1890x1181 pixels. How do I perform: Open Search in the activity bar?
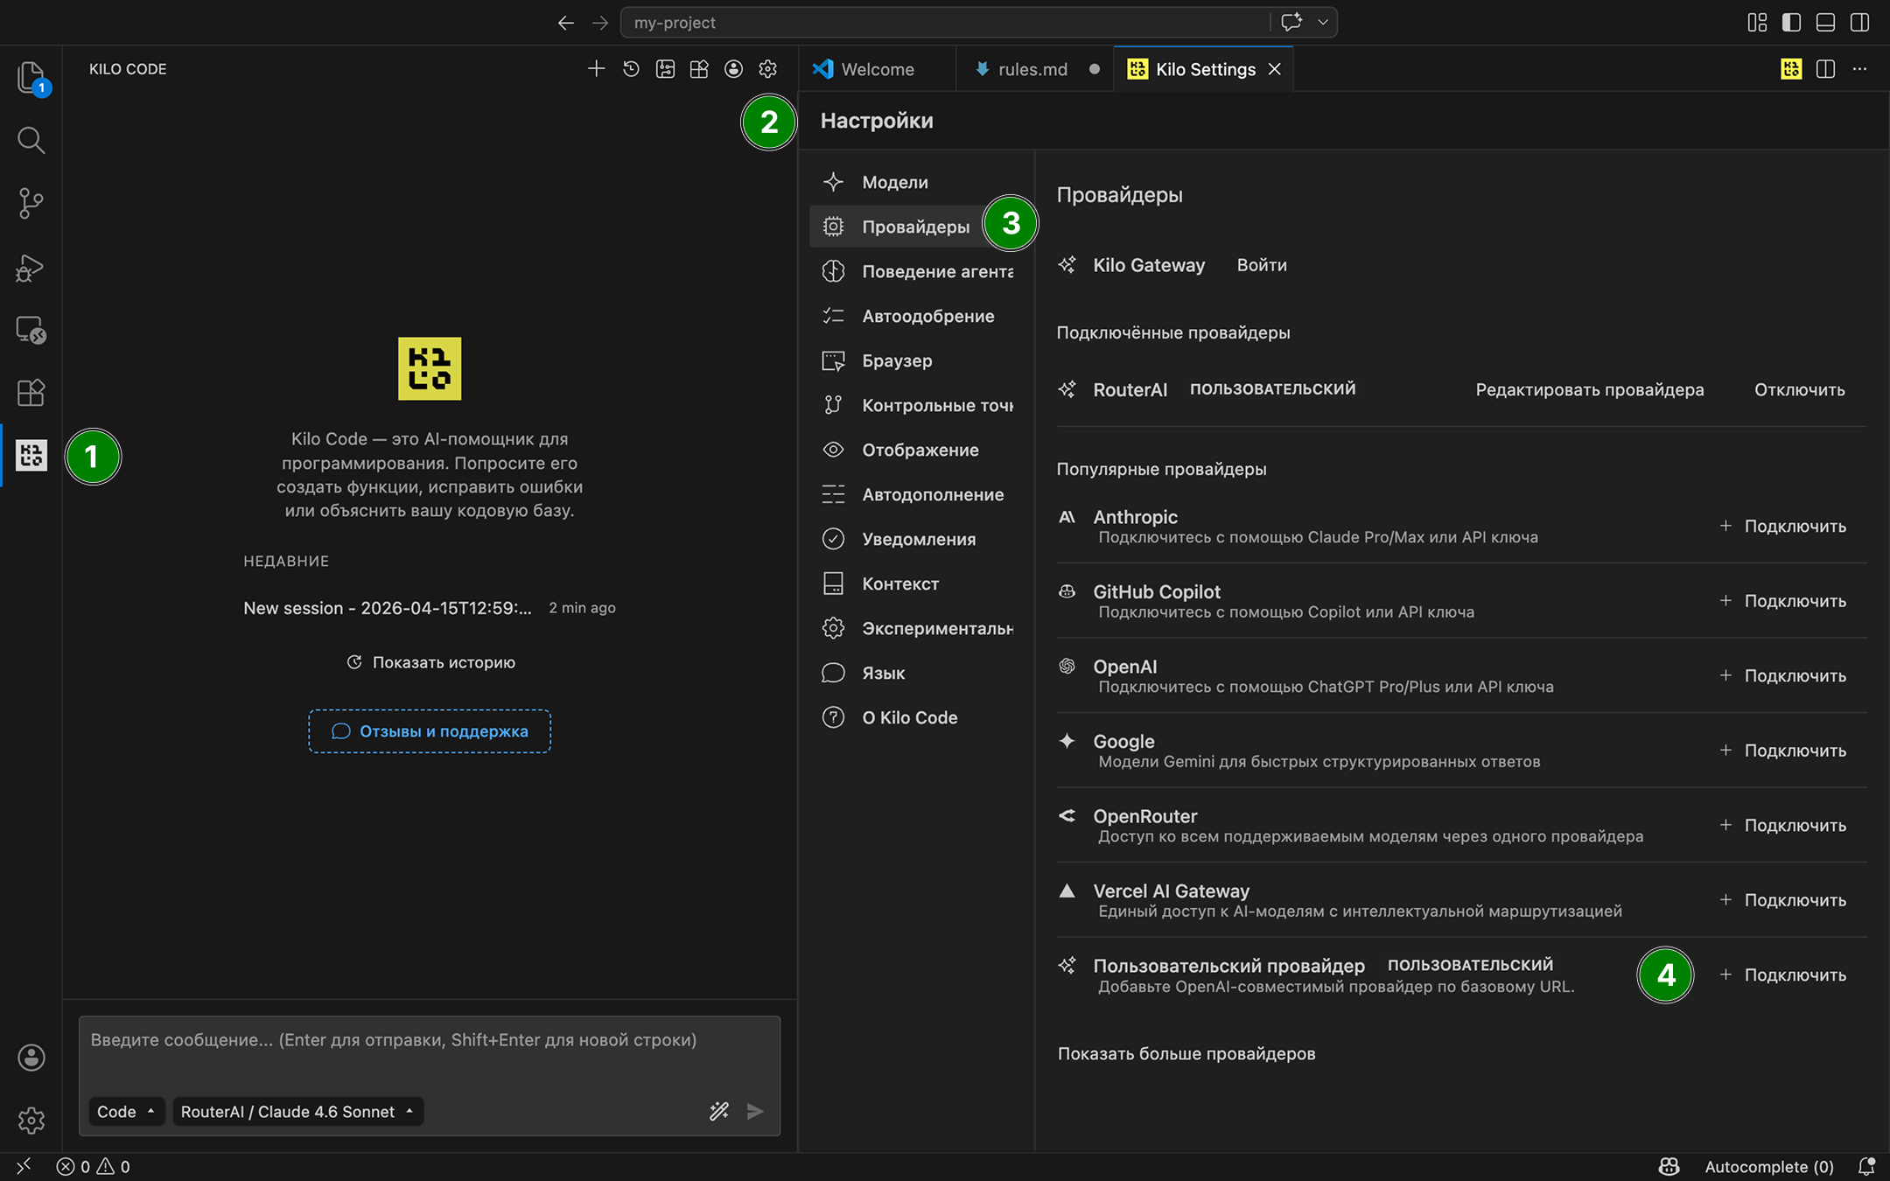point(31,140)
